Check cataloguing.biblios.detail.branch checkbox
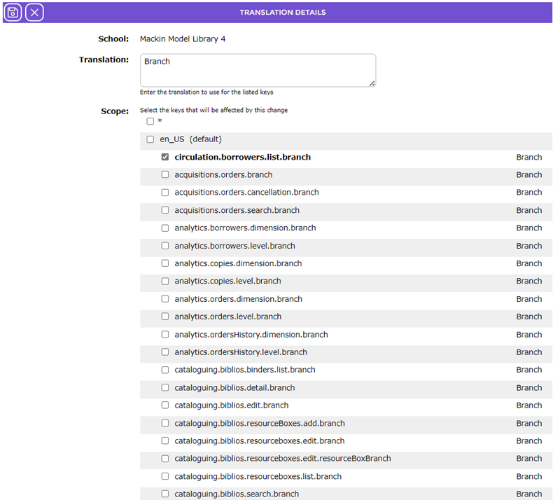Image resolution: width=553 pixels, height=500 pixels. 165,387
